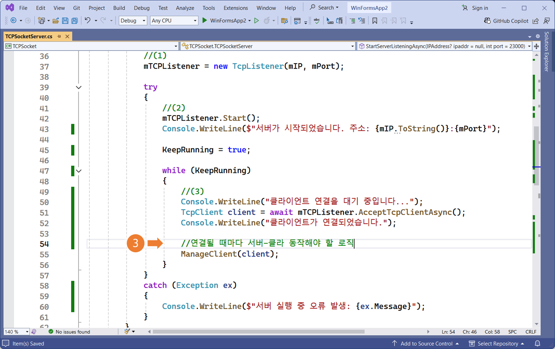Click the New Project toolbar icon
555x349 pixels.
[x=41, y=21]
